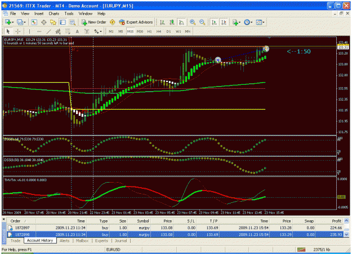Expand the Arrows objects dropdown arrow

pos(101,31)
